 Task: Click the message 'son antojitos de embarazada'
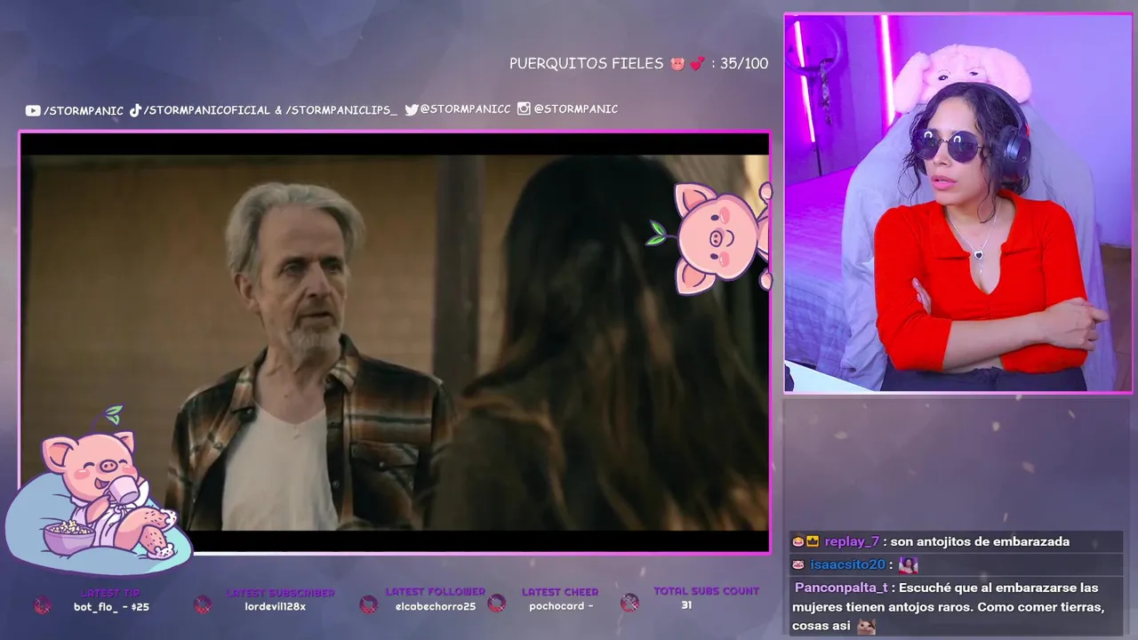(980, 541)
